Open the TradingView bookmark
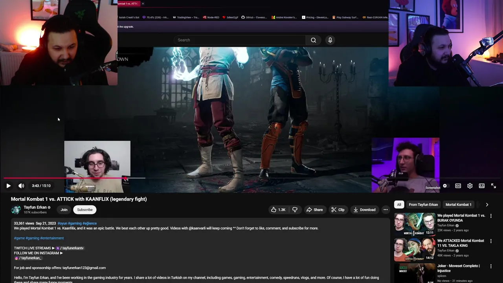Viewport: 503px width, 283px height. click(186, 17)
